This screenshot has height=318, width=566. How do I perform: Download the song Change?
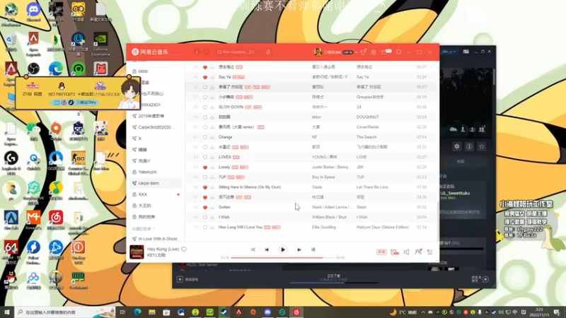[x=212, y=137]
